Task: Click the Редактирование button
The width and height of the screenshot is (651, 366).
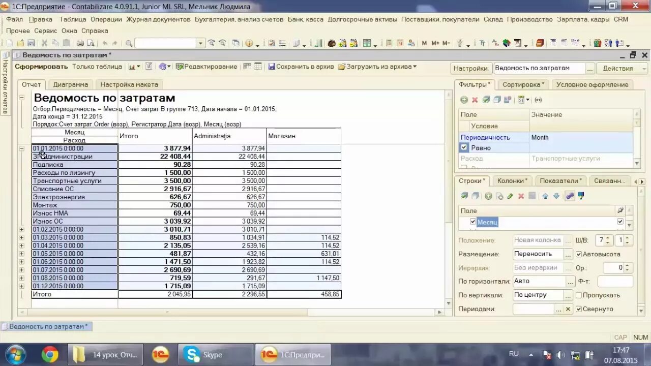Action: pyautogui.click(x=206, y=67)
